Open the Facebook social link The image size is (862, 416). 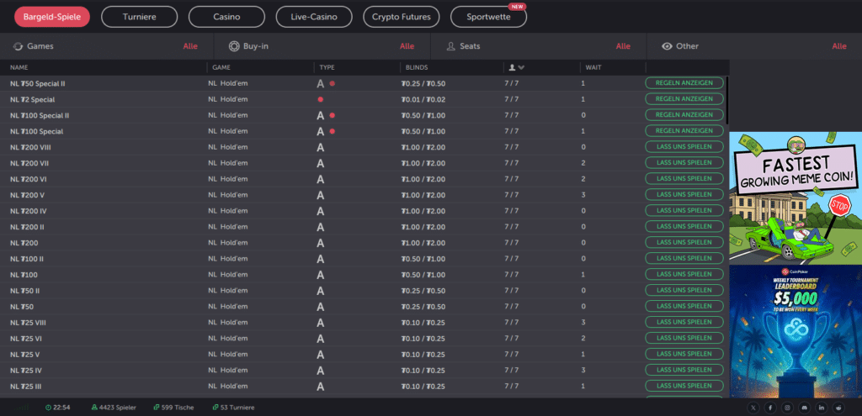[771, 408]
